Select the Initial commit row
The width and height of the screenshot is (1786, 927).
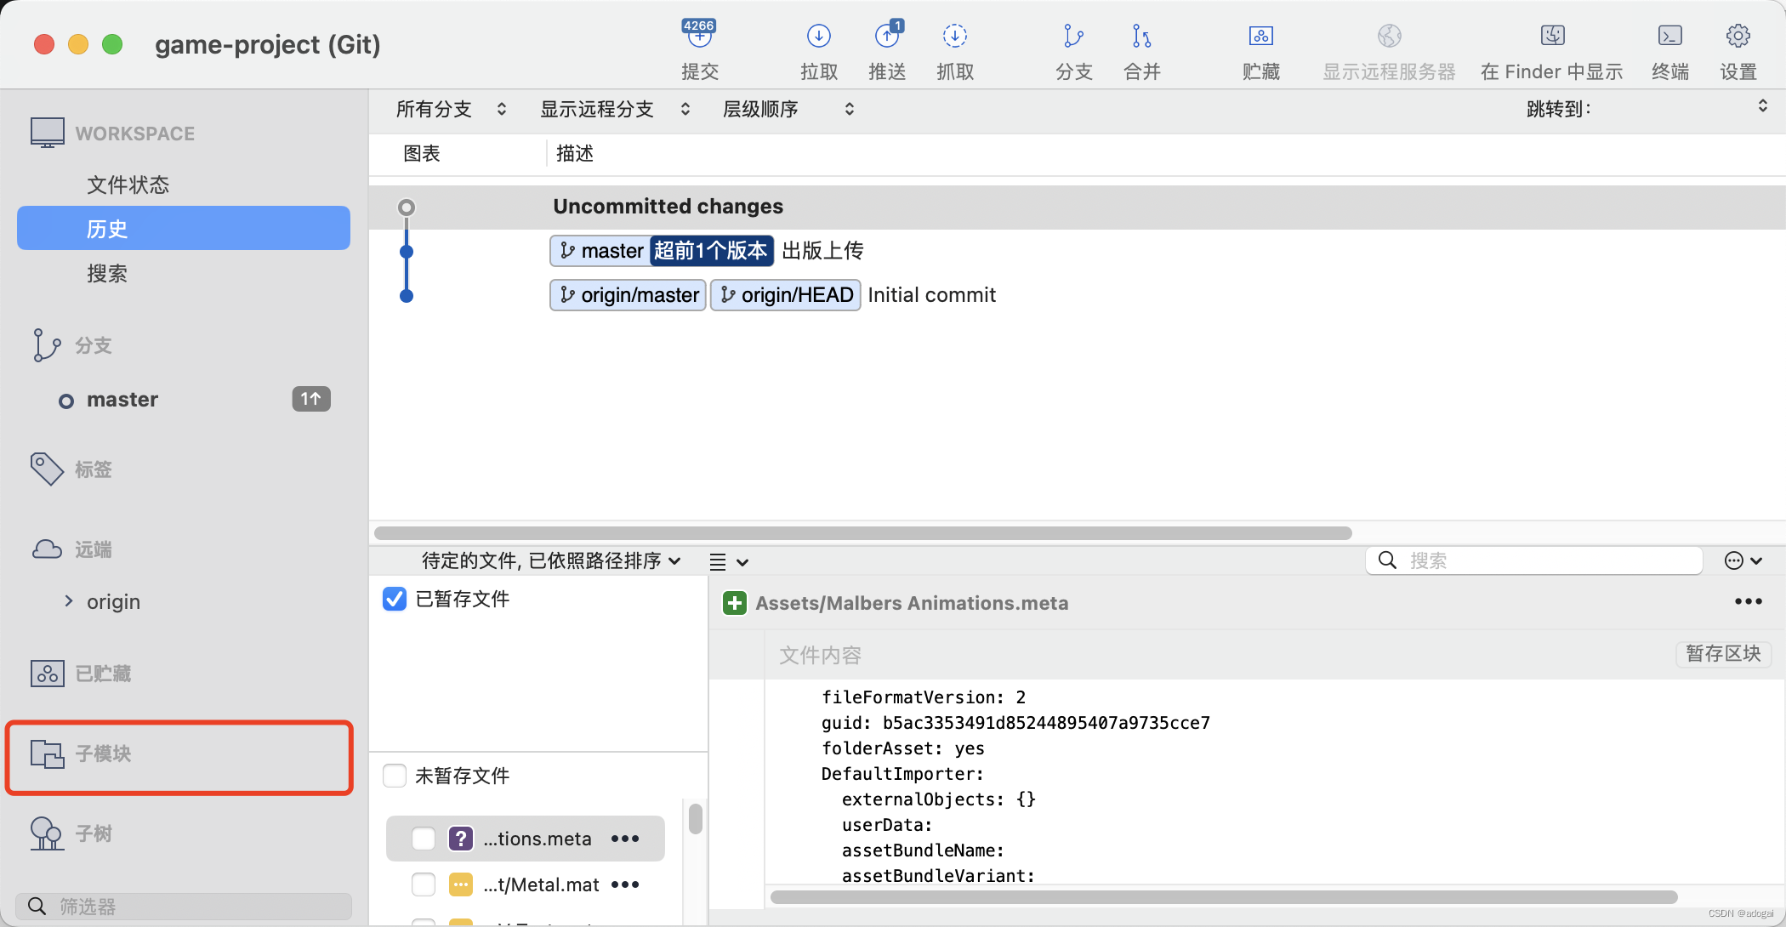(1077, 295)
